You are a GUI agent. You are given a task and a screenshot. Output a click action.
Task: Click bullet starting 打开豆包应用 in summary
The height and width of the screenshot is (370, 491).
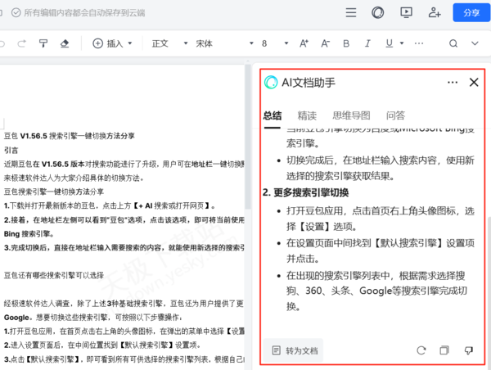381,219
